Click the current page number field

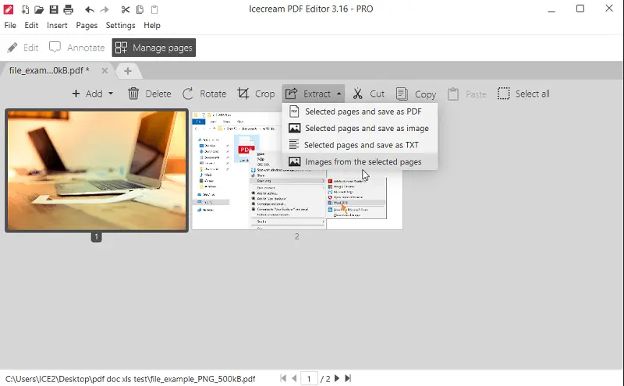[x=309, y=379]
